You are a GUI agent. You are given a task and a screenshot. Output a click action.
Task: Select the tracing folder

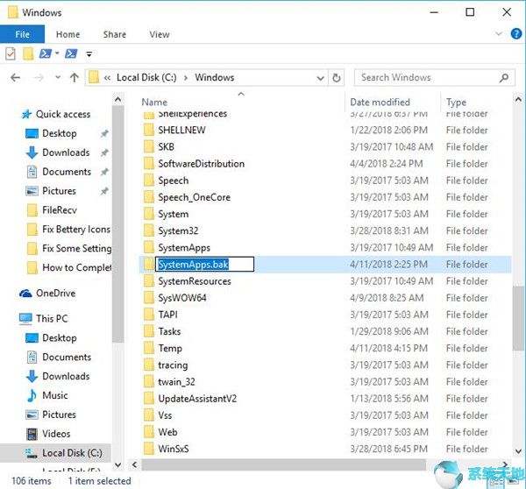pyautogui.click(x=173, y=365)
